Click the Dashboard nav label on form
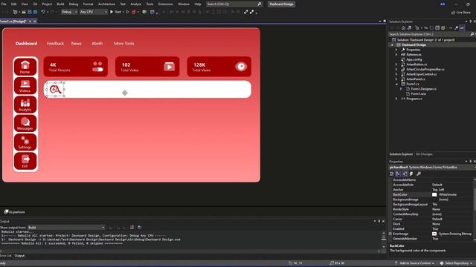This screenshot has height=267, width=476. [27, 44]
